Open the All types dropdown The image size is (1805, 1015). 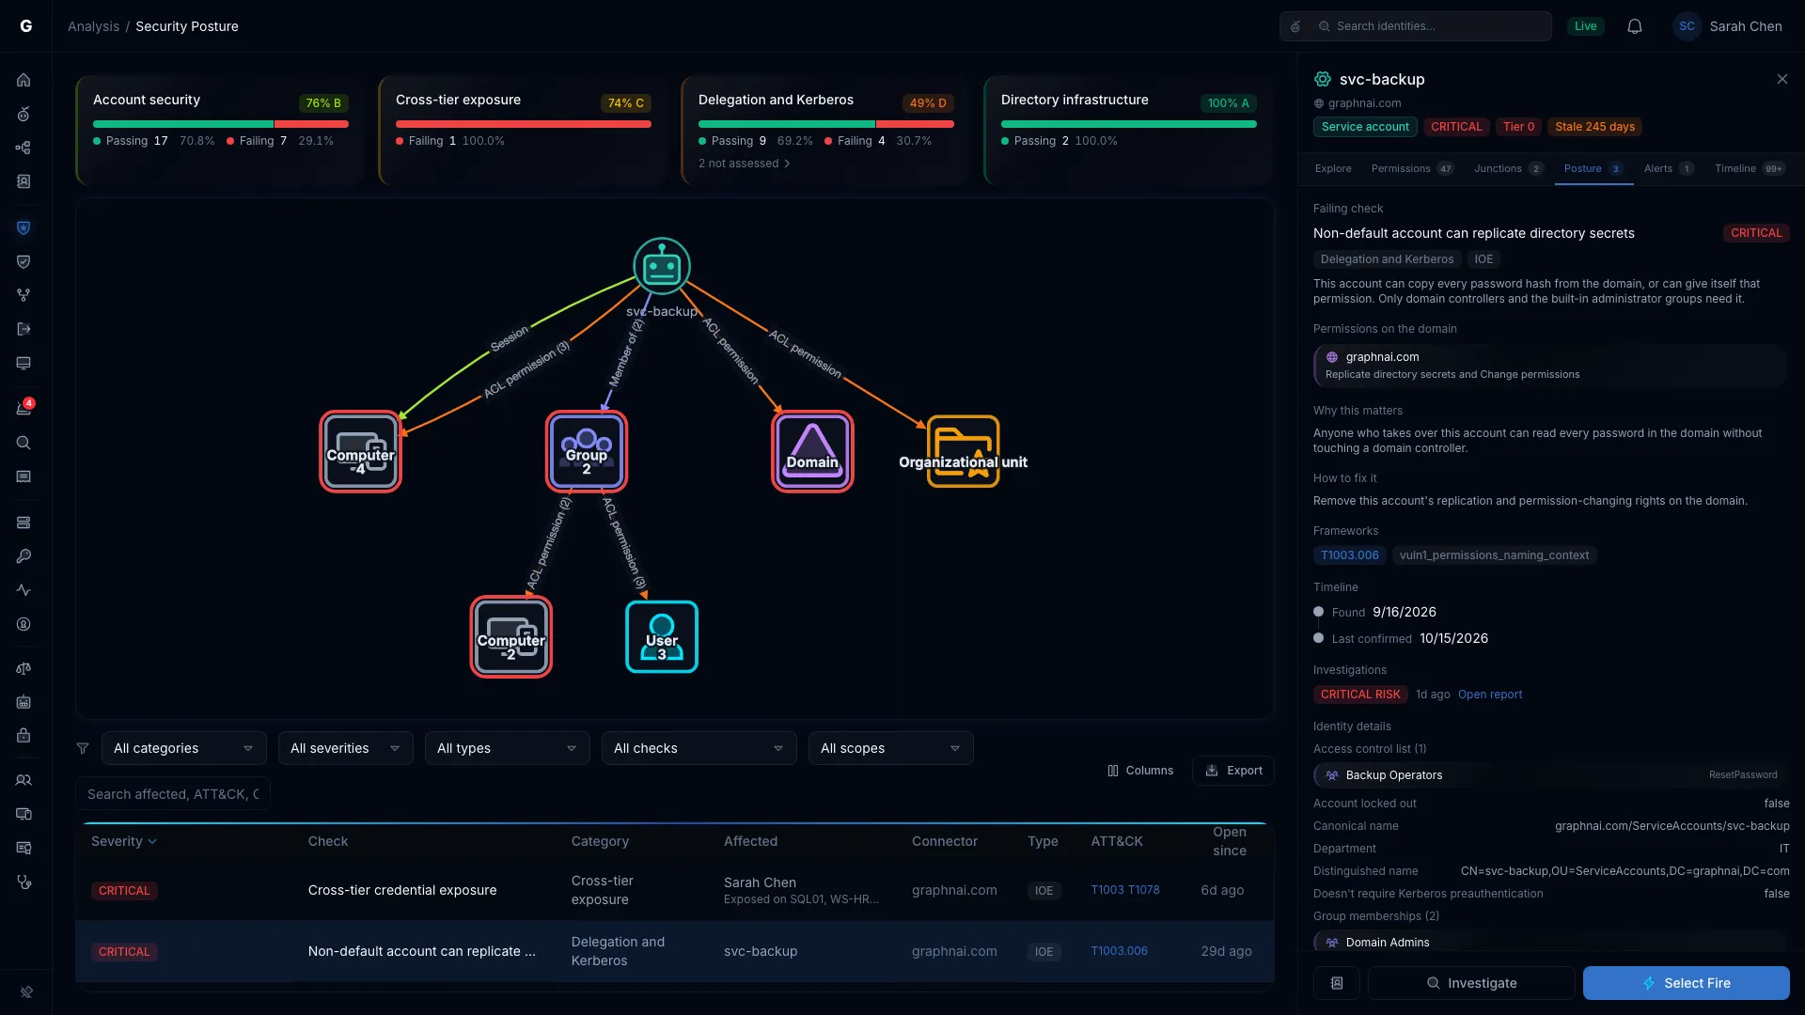[x=508, y=748]
